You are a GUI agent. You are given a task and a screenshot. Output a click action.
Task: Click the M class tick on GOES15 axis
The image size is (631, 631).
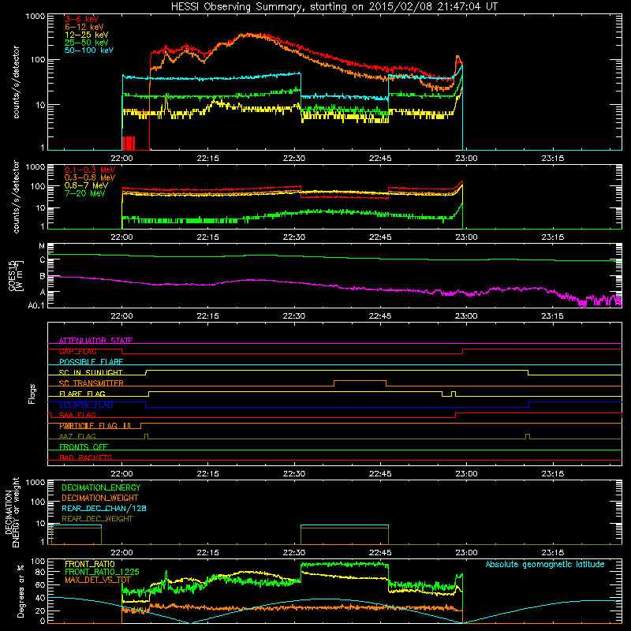click(x=42, y=246)
